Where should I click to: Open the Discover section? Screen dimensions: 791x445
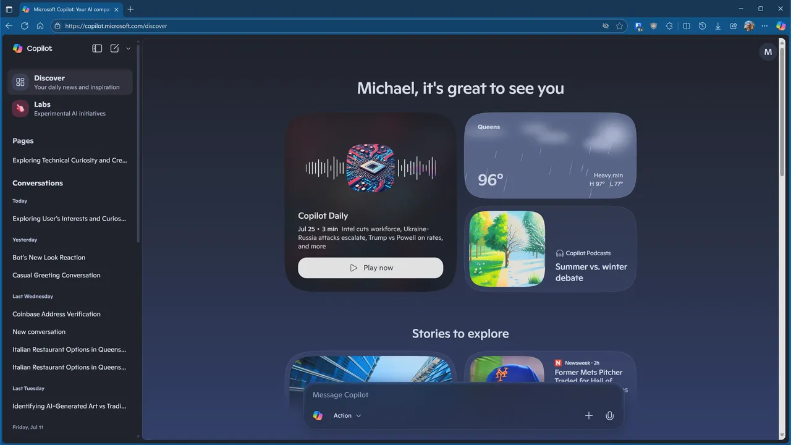point(70,82)
